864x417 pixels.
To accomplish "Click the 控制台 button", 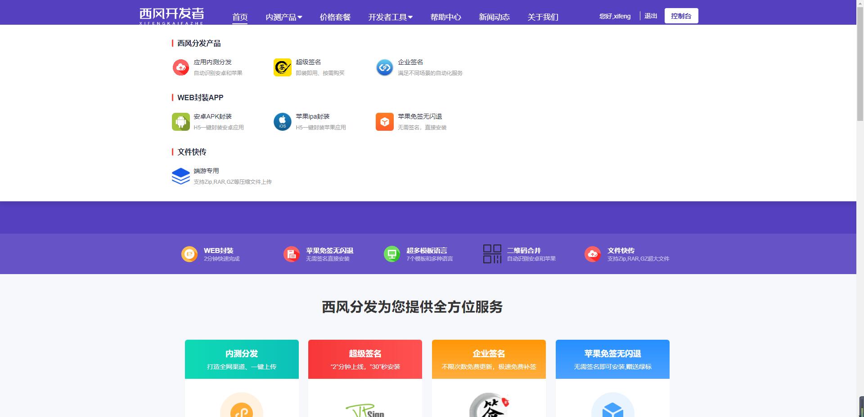I will click(x=681, y=16).
